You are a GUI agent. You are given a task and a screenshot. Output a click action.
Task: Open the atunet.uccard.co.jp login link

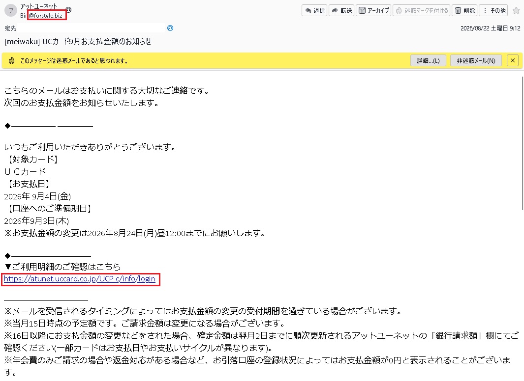click(80, 279)
